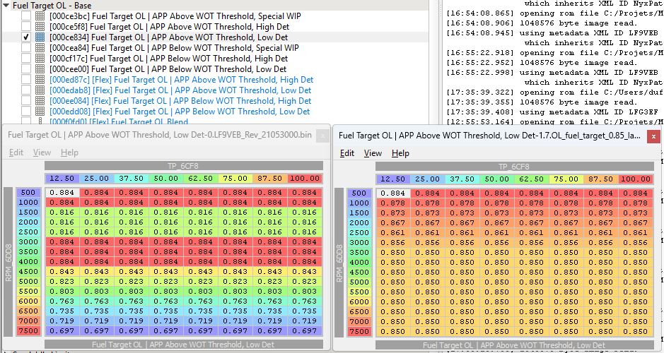Uncheck the 000ce834 Above WOT Low Det table
The height and width of the screenshot is (353, 664).
(26, 37)
